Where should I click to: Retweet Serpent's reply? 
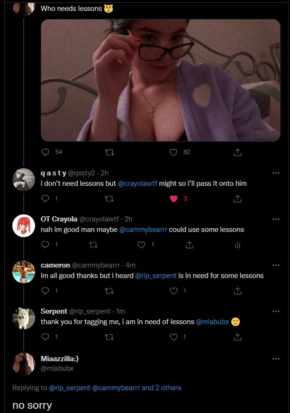[x=109, y=336]
